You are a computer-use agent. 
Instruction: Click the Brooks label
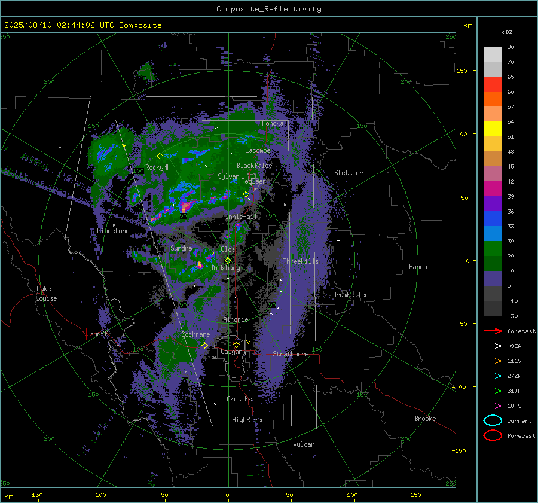click(425, 419)
